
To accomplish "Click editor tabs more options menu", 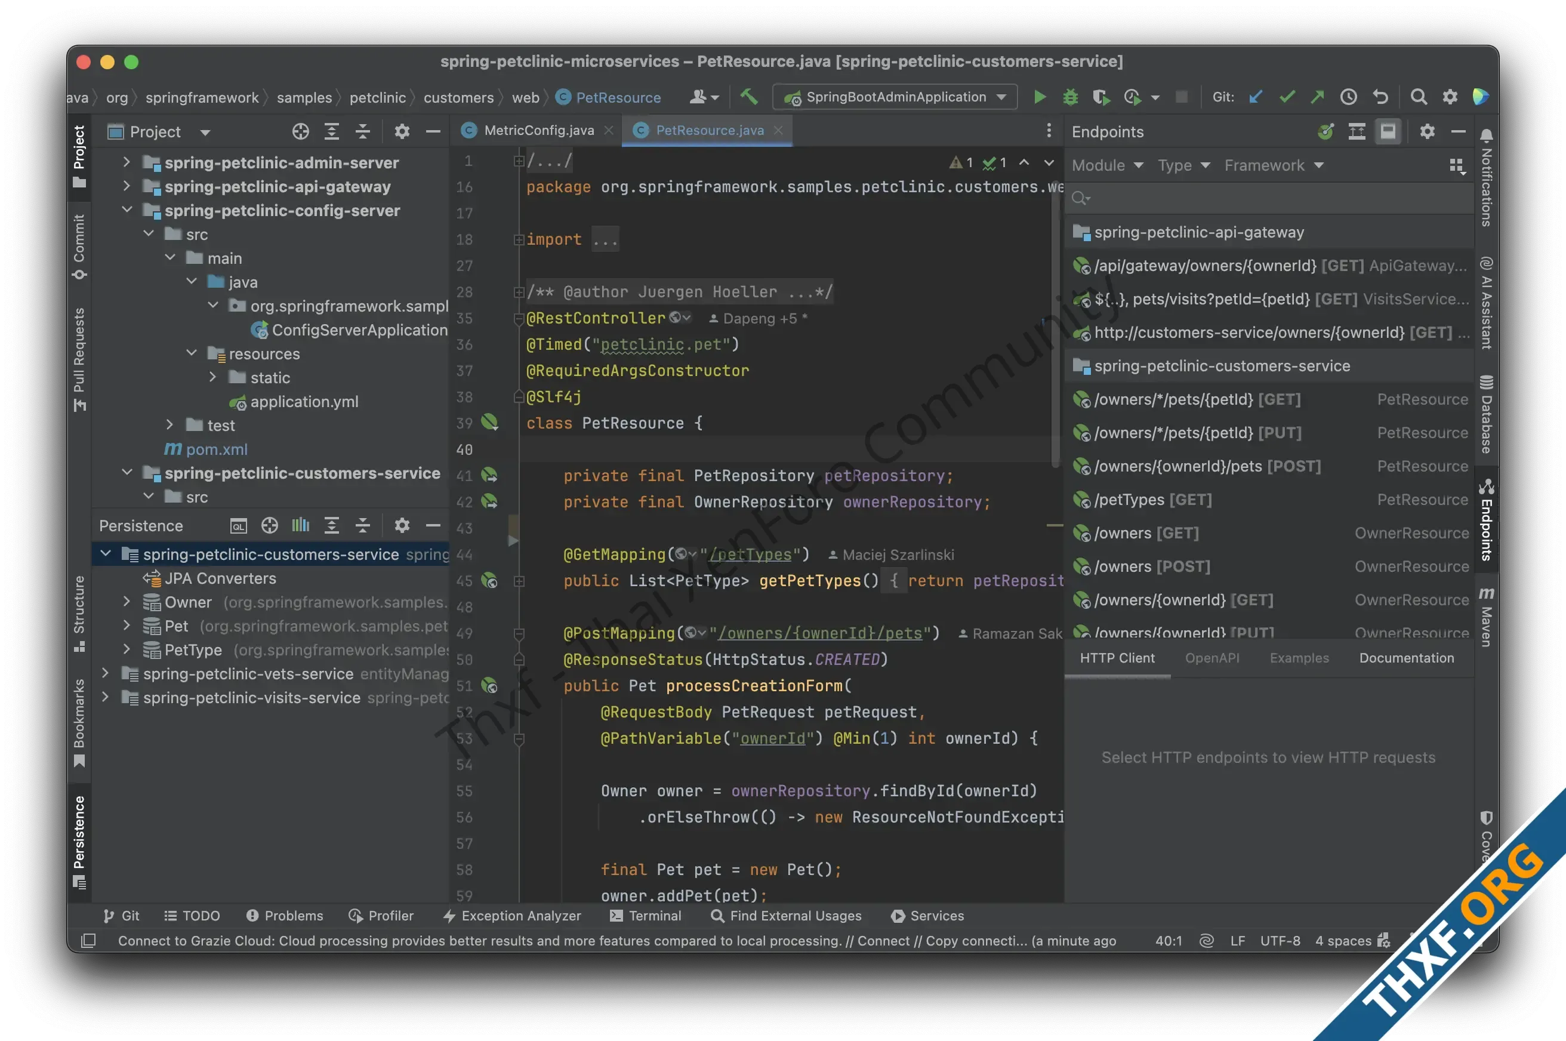I will coord(1048,131).
